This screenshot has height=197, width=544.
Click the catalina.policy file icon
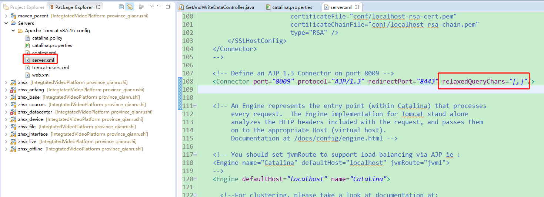[28, 38]
